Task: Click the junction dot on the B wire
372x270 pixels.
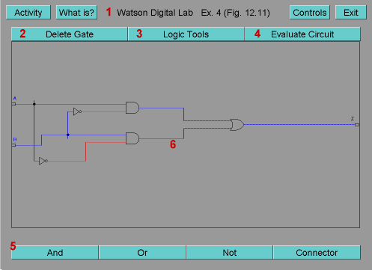Action: coord(67,135)
